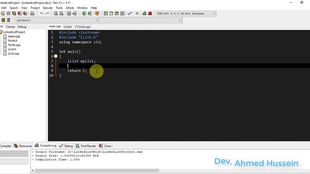Open the Tools menu
The image size is (310, 174).
pyautogui.click(x=59, y=8)
